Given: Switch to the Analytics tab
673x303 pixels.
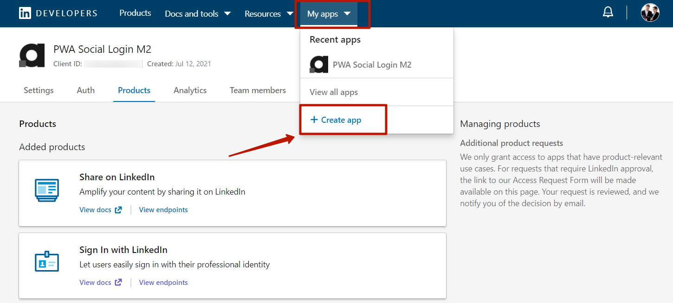Looking at the screenshot, I should click(190, 90).
